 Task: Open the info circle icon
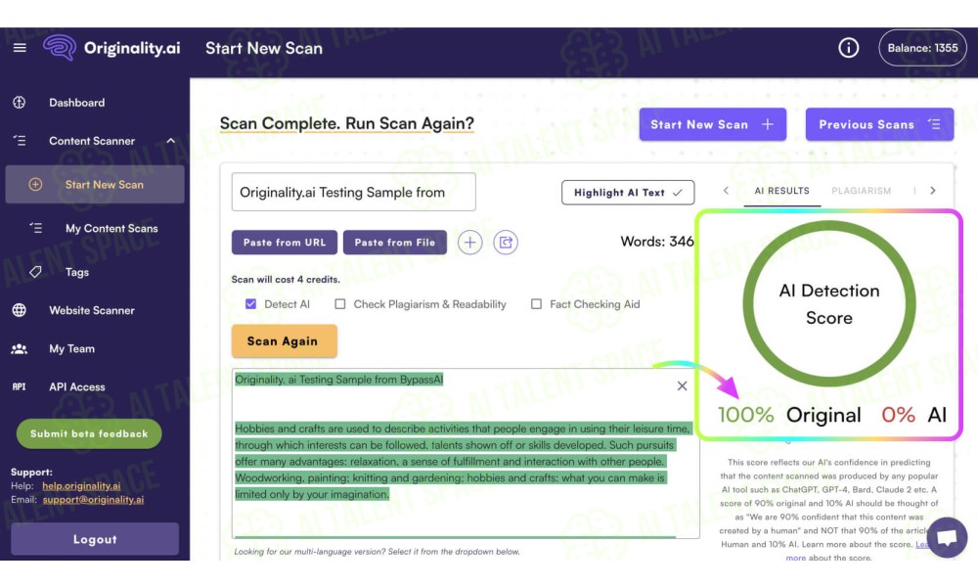click(x=848, y=47)
